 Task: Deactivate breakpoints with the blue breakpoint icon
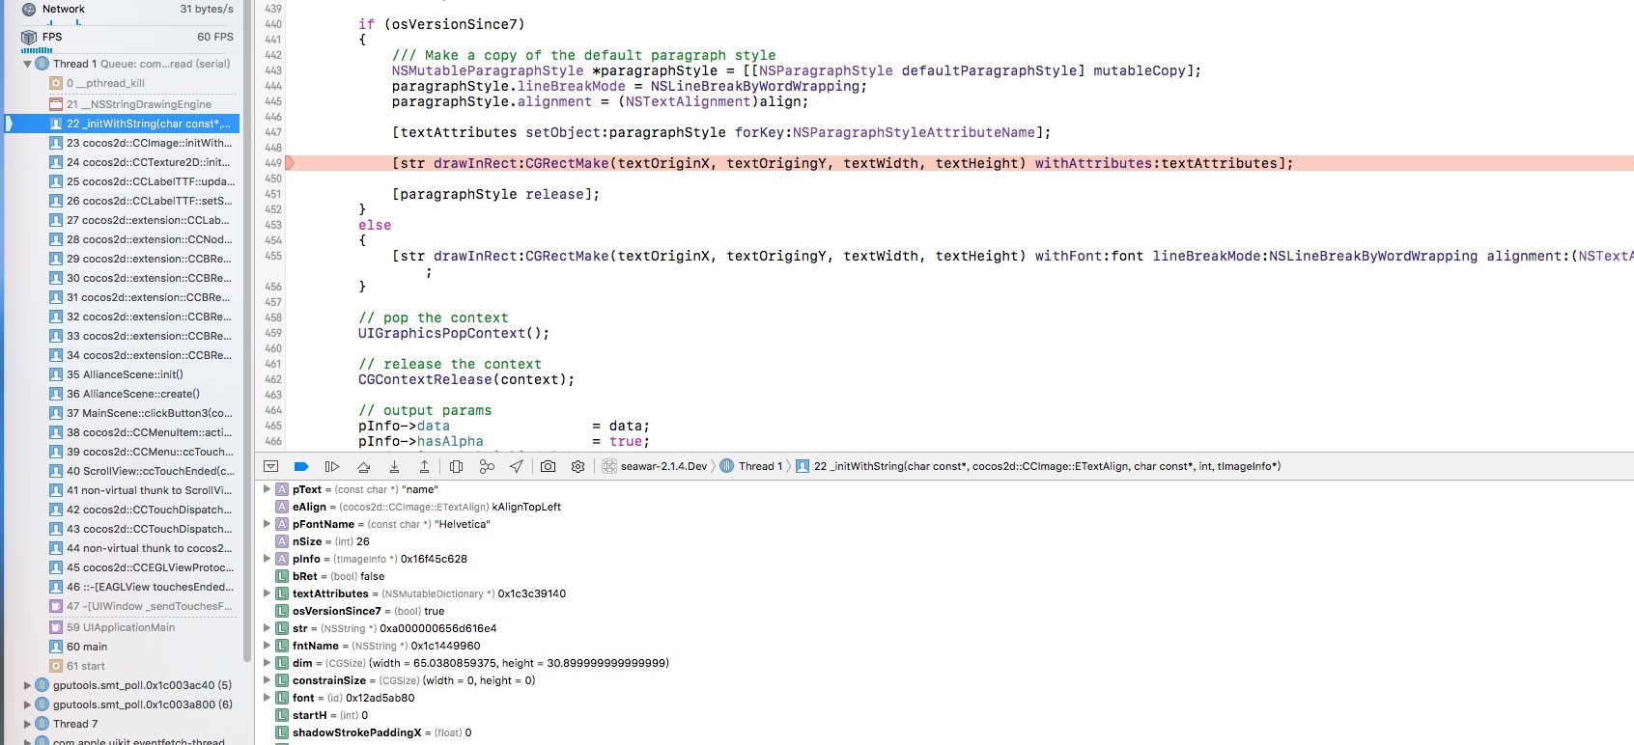click(x=301, y=466)
